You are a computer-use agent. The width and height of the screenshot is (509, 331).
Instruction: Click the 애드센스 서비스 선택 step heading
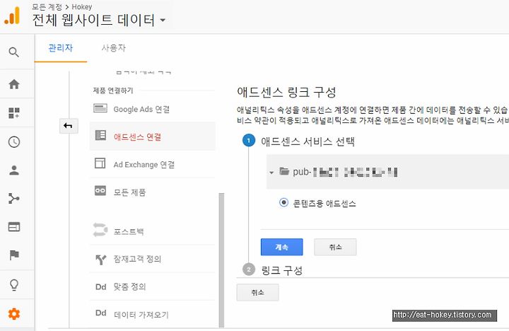pos(308,141)
